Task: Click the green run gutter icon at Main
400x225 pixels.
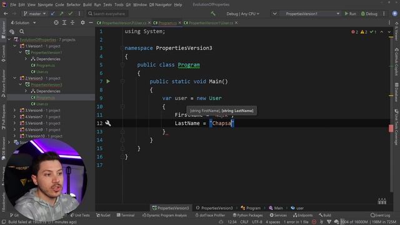Action: [108, 81]
